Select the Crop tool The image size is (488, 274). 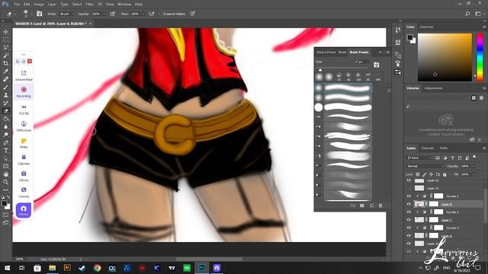5,63
